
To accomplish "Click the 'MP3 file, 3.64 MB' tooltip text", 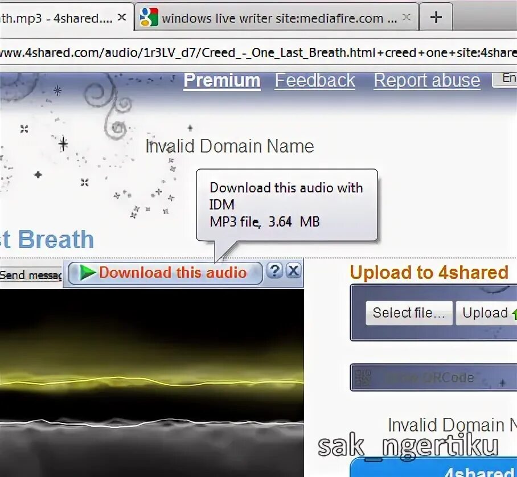I will [x=265, y=221].
